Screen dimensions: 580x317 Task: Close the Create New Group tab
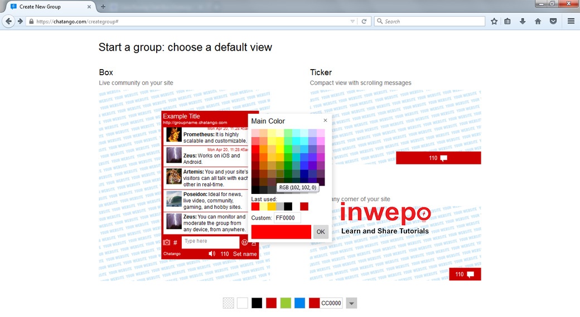coord(89,7)
